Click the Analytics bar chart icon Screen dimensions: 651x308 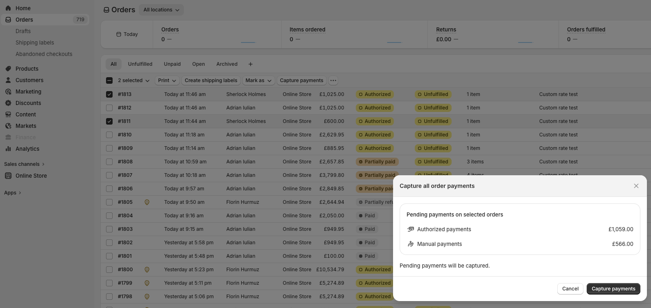point(8,149)
